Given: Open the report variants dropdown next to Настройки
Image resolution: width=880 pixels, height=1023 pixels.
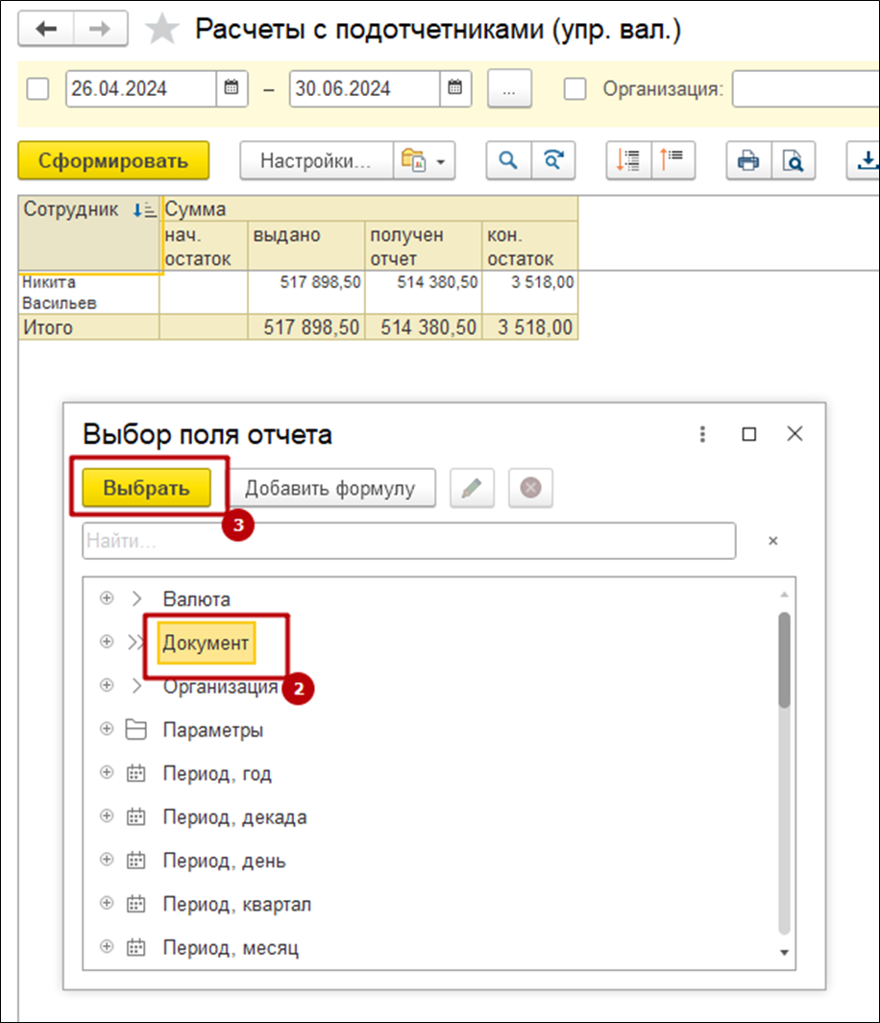Looking at the screenshot, I should pyautogui.click(x=424, y=160).
